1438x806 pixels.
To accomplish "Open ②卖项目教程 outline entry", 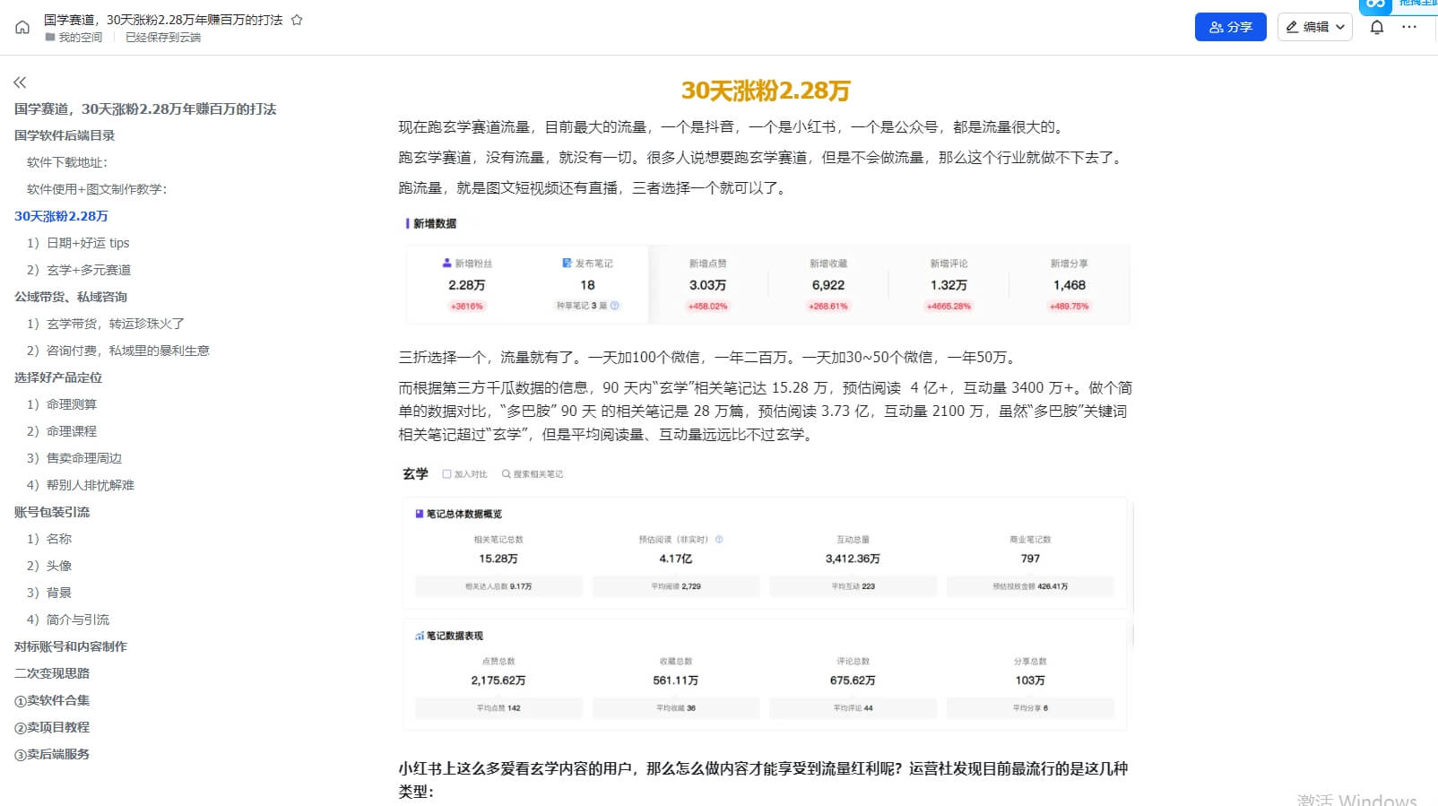I will [52, 727].
